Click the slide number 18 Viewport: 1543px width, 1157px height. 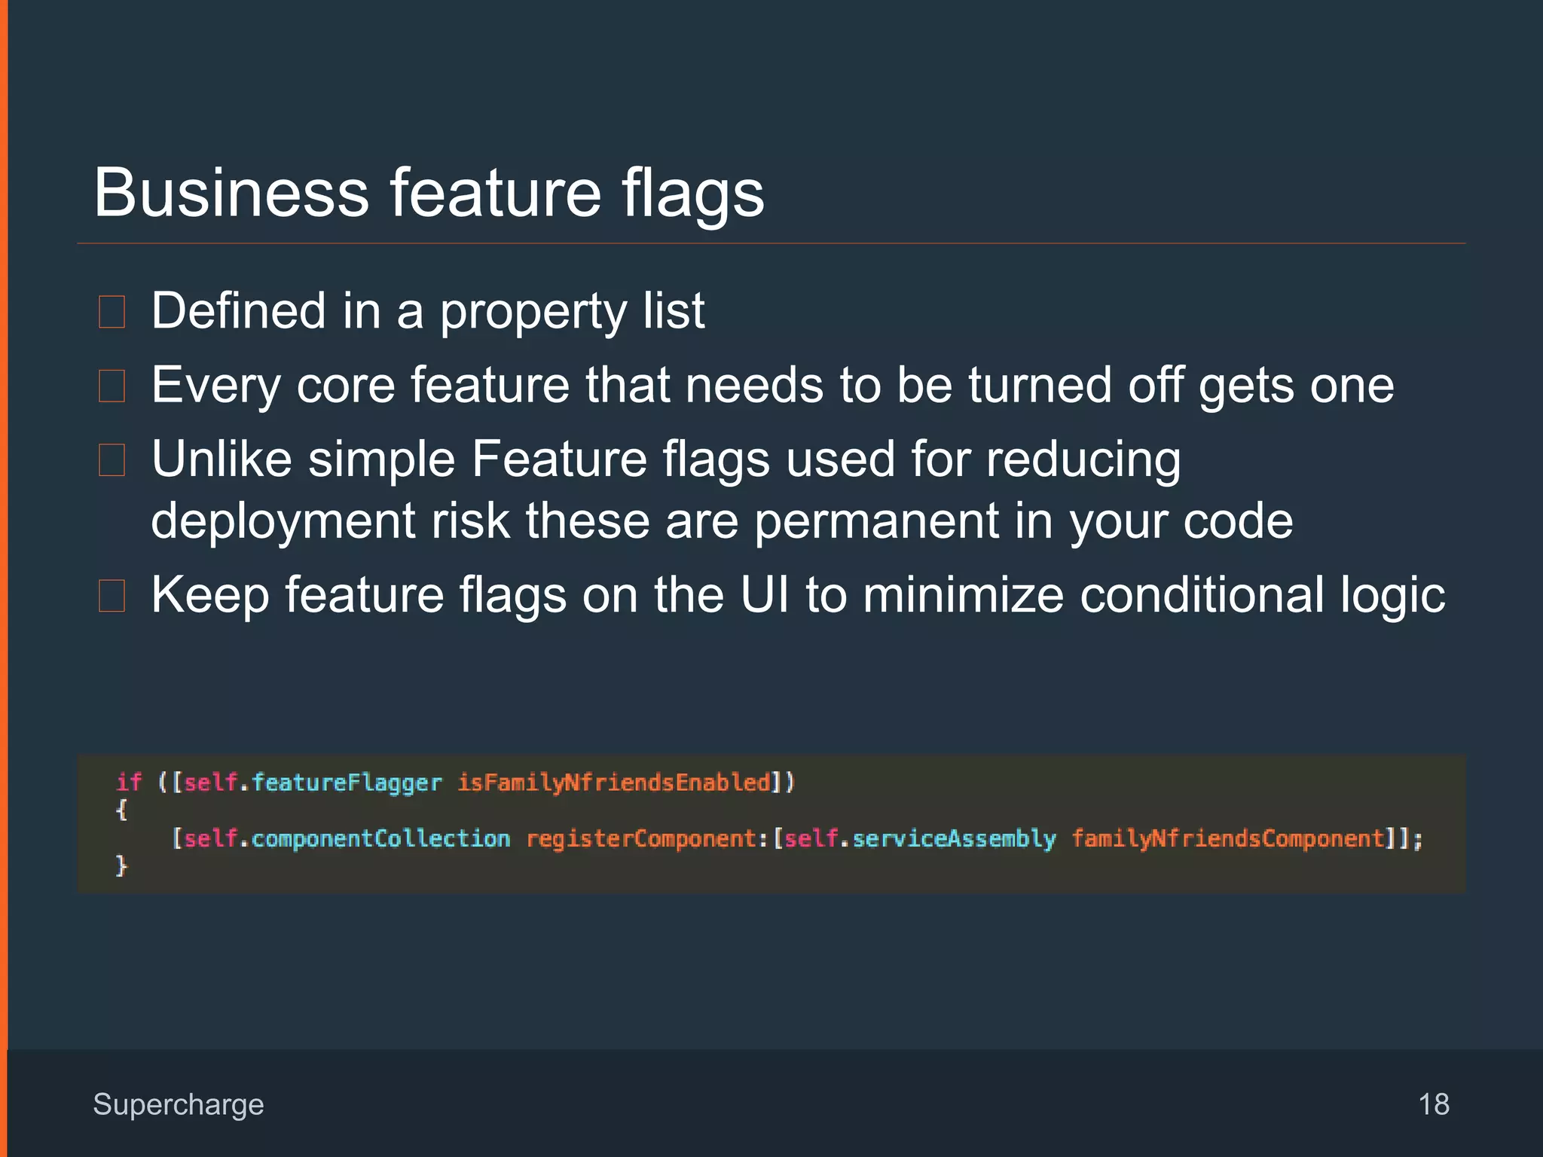(1434, 1104)
